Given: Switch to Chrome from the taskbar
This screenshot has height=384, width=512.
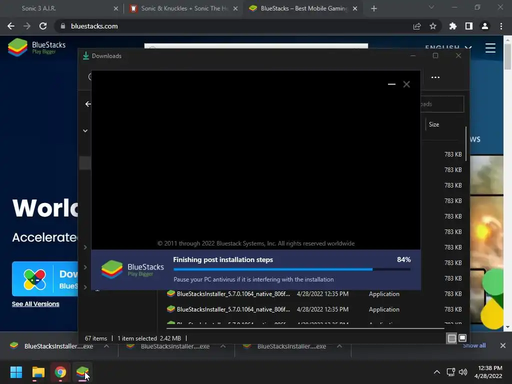Looking at the screenshot, I should tap(60, 372).
